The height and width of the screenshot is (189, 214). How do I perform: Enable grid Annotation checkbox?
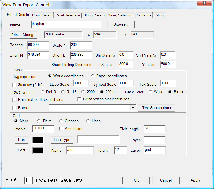pyautogui.click(x=62, y=129)
